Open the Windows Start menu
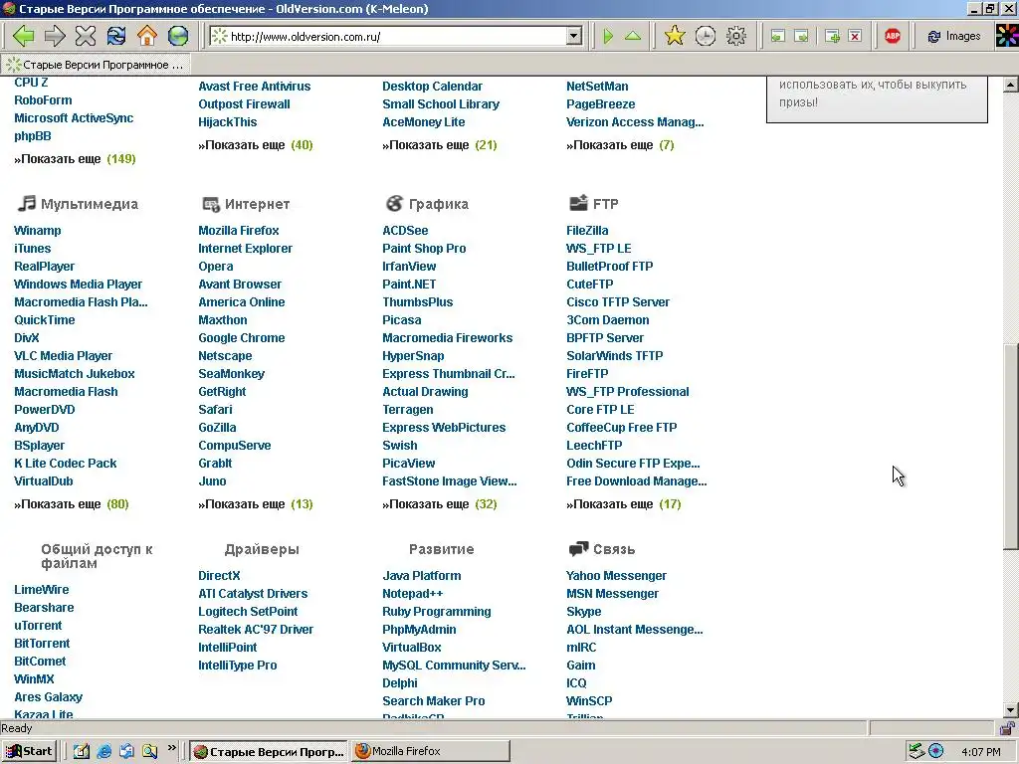 [x=29, y=752]
